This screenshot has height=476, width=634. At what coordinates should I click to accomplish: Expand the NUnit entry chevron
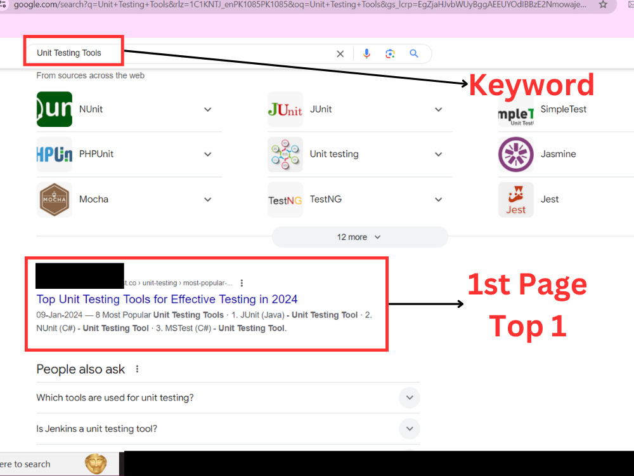pyautogui.click(x=208, y=109)
